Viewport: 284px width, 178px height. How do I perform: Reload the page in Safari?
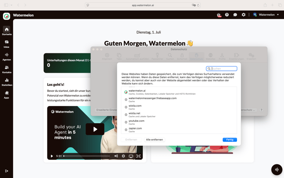(198, 5)
